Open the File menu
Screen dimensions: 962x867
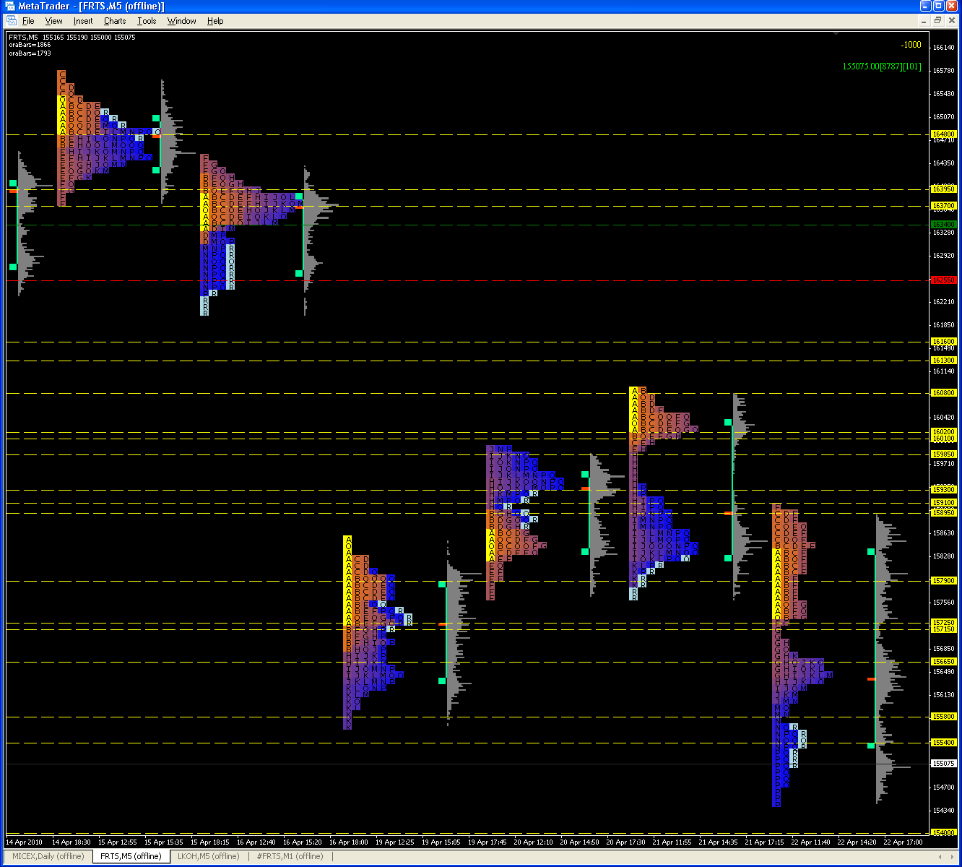[x=28, y=21]
